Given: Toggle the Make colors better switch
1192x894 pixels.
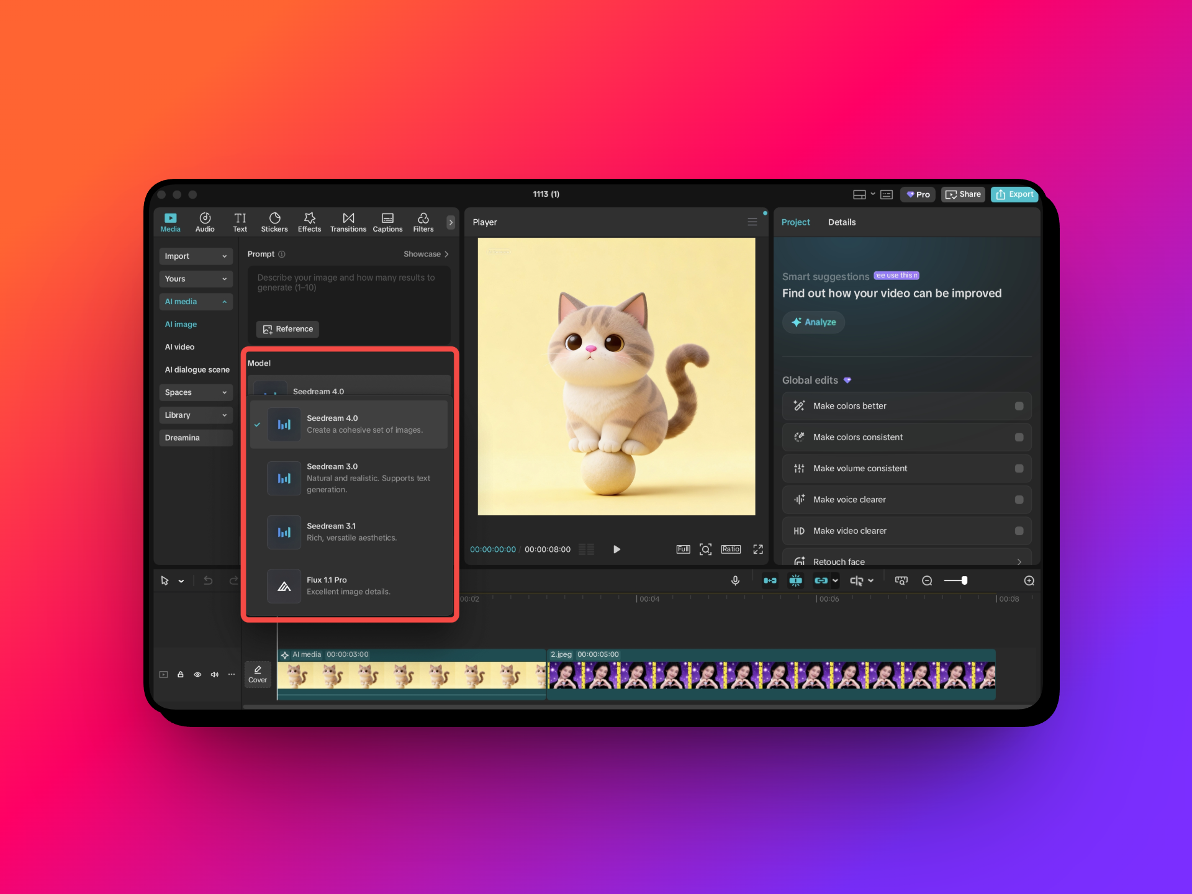Looking at the screenshot, I should click(x=1018, y=405).
